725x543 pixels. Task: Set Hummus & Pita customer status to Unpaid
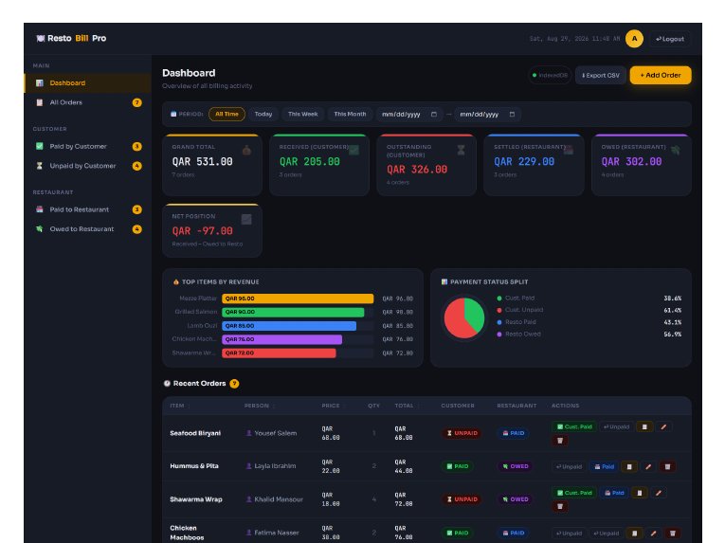[569, 466]
